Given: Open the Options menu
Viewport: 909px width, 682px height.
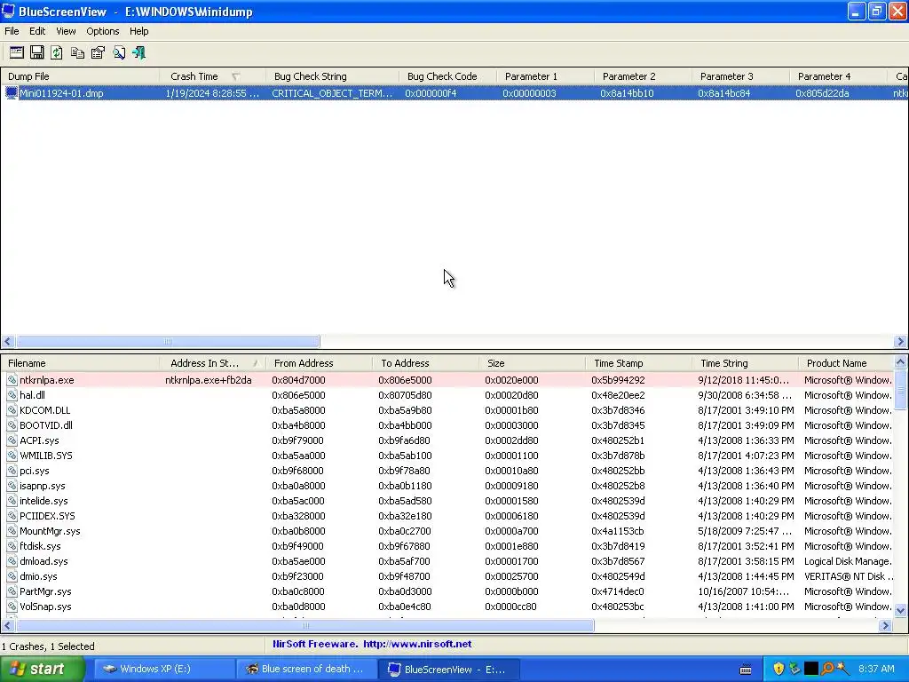Looking at the screenshot, I should point(103,31).
